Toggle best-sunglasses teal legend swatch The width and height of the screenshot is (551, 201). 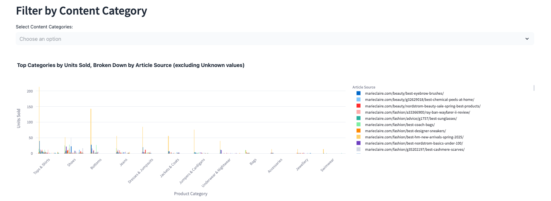(x=358, y=118)
